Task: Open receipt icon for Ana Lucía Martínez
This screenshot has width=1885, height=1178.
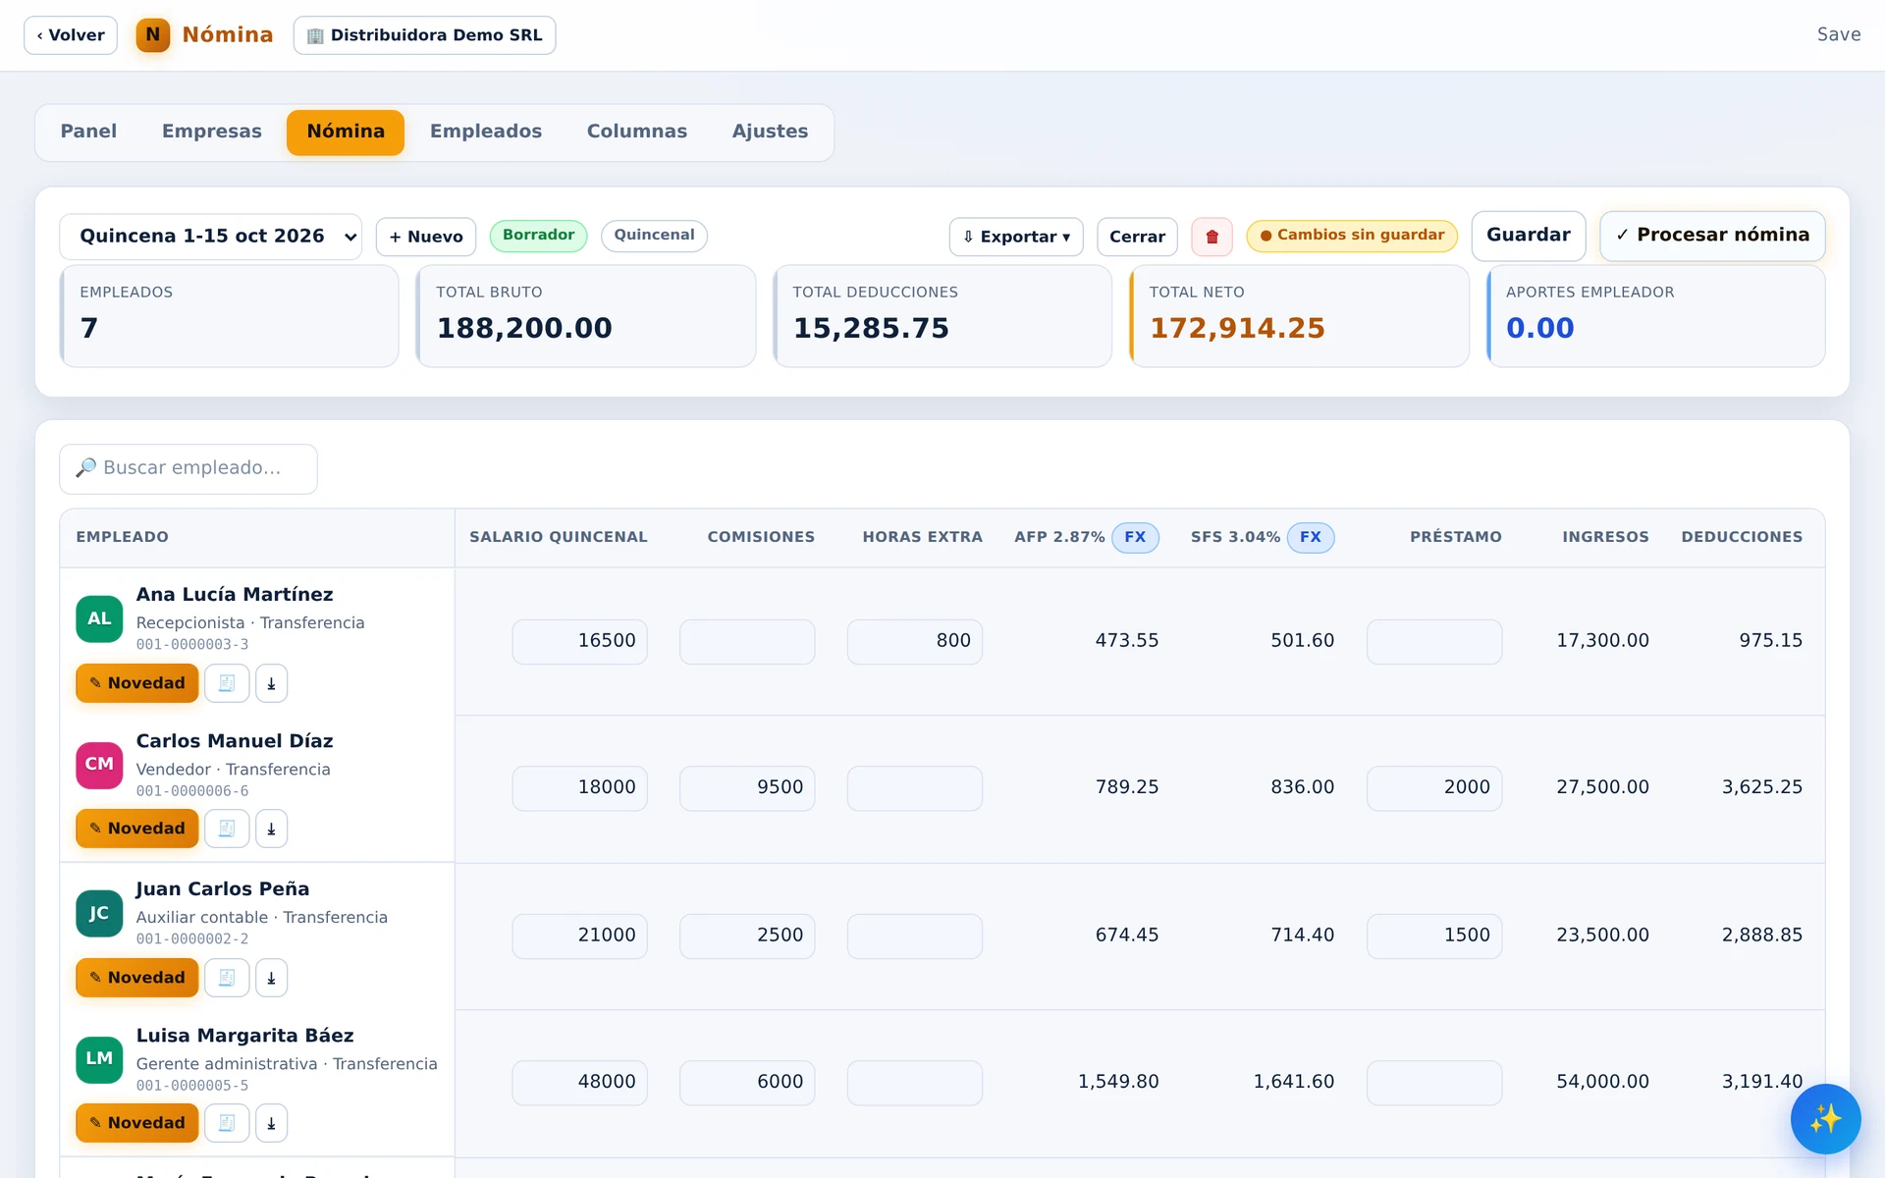Action: pos(227,683)
